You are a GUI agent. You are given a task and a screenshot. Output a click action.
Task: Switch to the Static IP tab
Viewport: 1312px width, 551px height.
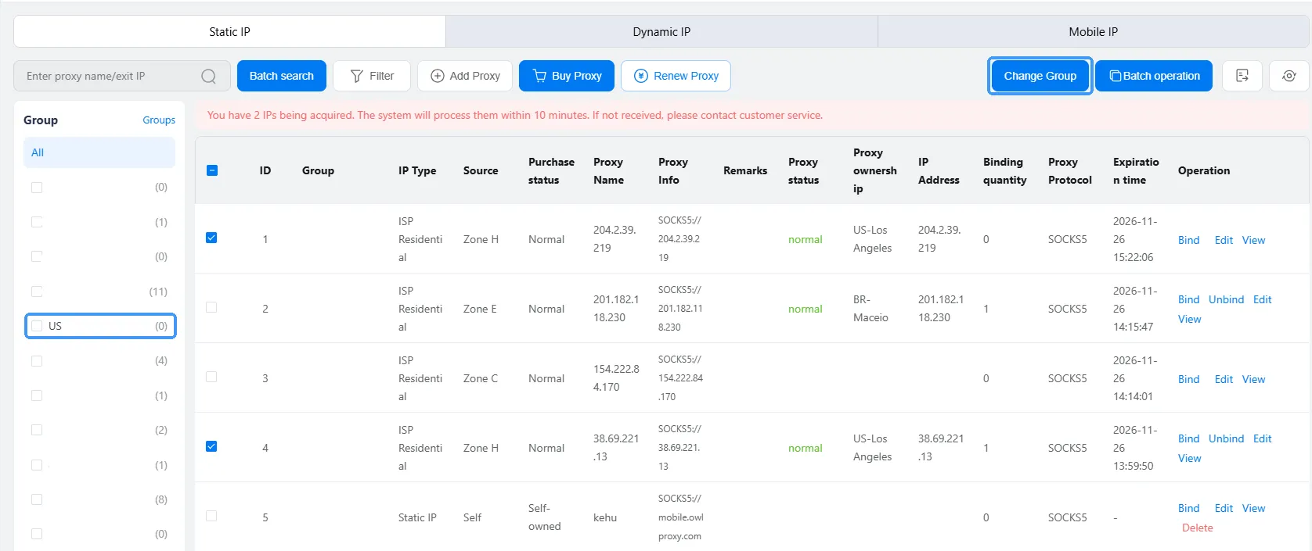pos(229,32)
